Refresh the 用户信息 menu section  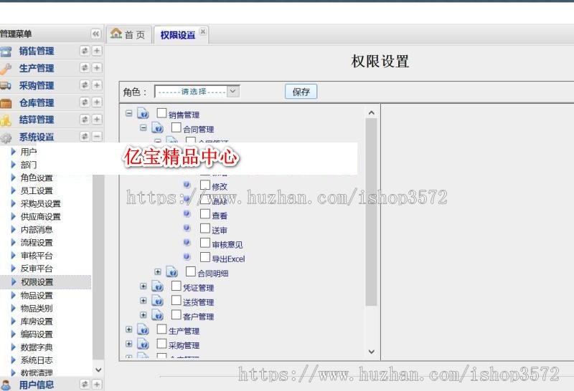point(85,384)
